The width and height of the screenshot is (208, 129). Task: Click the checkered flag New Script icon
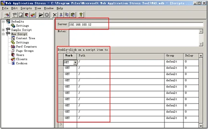click(15, 15)
